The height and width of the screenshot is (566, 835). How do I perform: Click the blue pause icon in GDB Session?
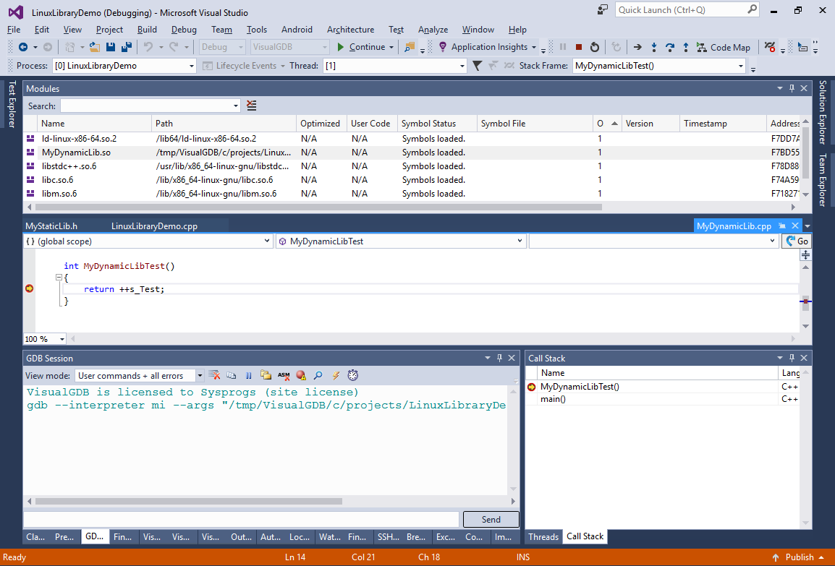click(x=249, y=376)
